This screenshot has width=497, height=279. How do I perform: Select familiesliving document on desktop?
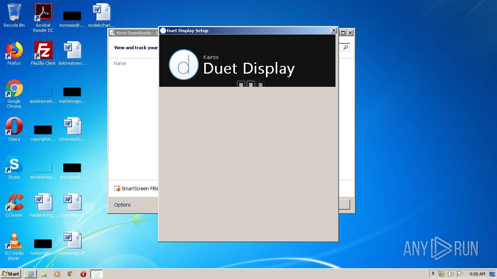pos(43,205)
